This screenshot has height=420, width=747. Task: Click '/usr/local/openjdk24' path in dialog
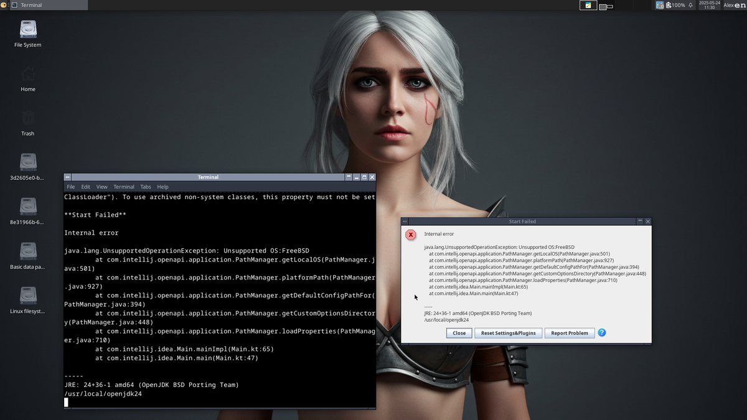point(446,320)
